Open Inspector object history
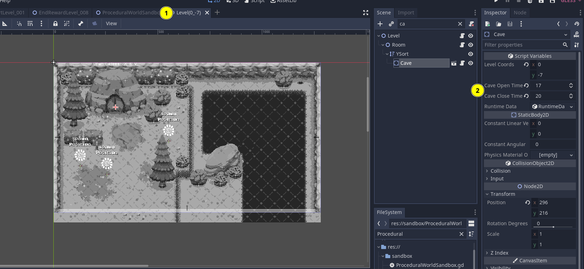 click(x=577, y=24)
